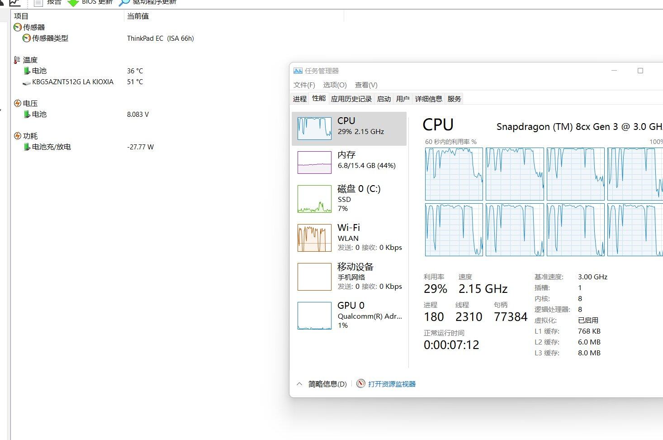Select the 电池充/放电 row icon

tap(27, 147)
